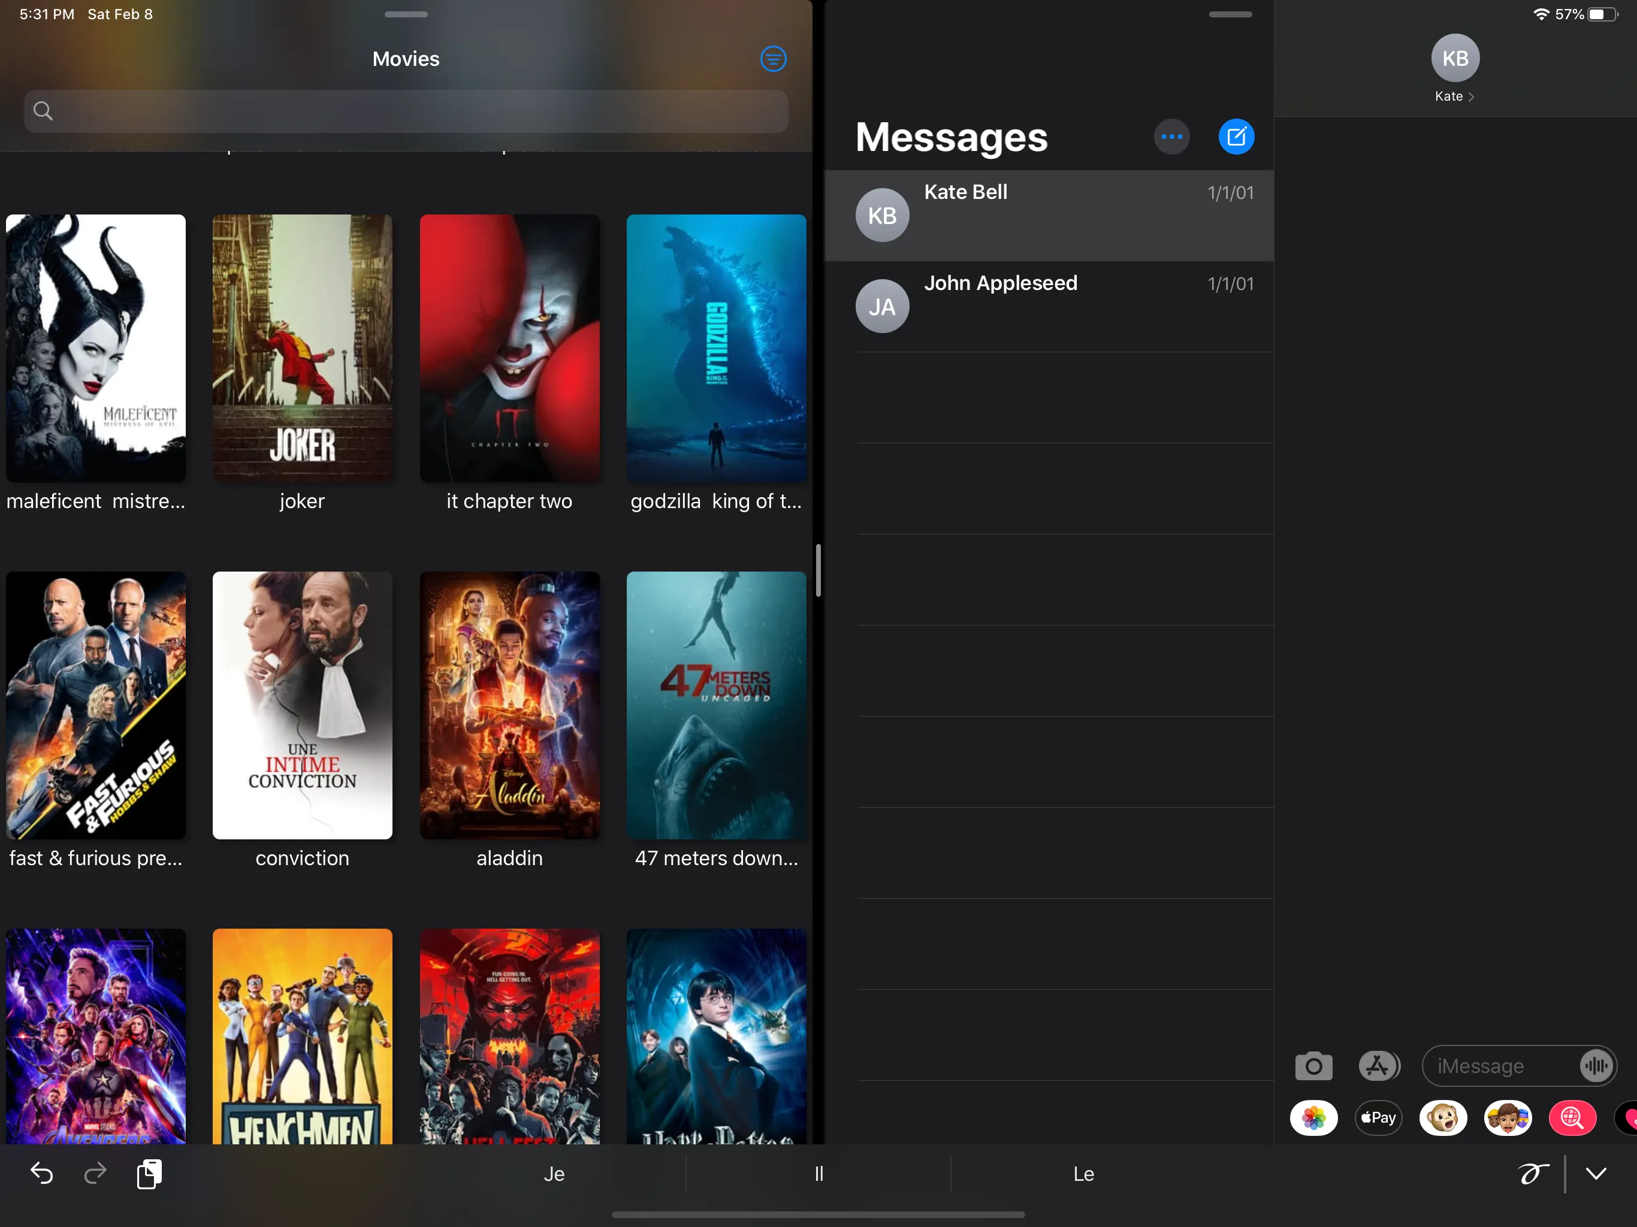Viewport: 1637px width, 1227px height.
Task: Open the images search app
Action: [x=1572, y=1117]
